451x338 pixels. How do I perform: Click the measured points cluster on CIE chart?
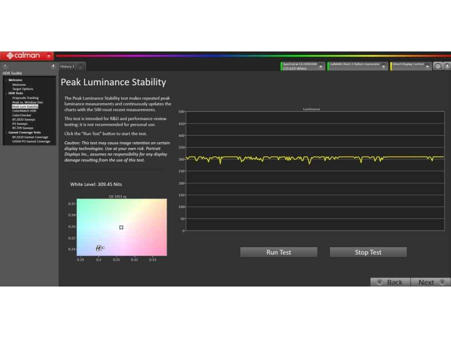pyautogui.click(x=100, y=248)
